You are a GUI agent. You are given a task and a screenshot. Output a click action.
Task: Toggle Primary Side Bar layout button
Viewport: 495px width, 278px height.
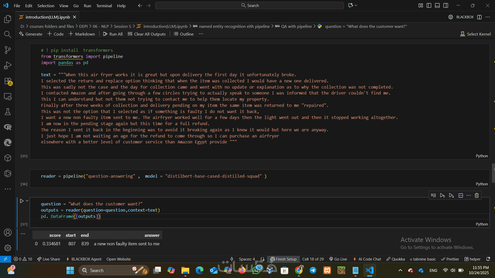(x=429, y=5)
